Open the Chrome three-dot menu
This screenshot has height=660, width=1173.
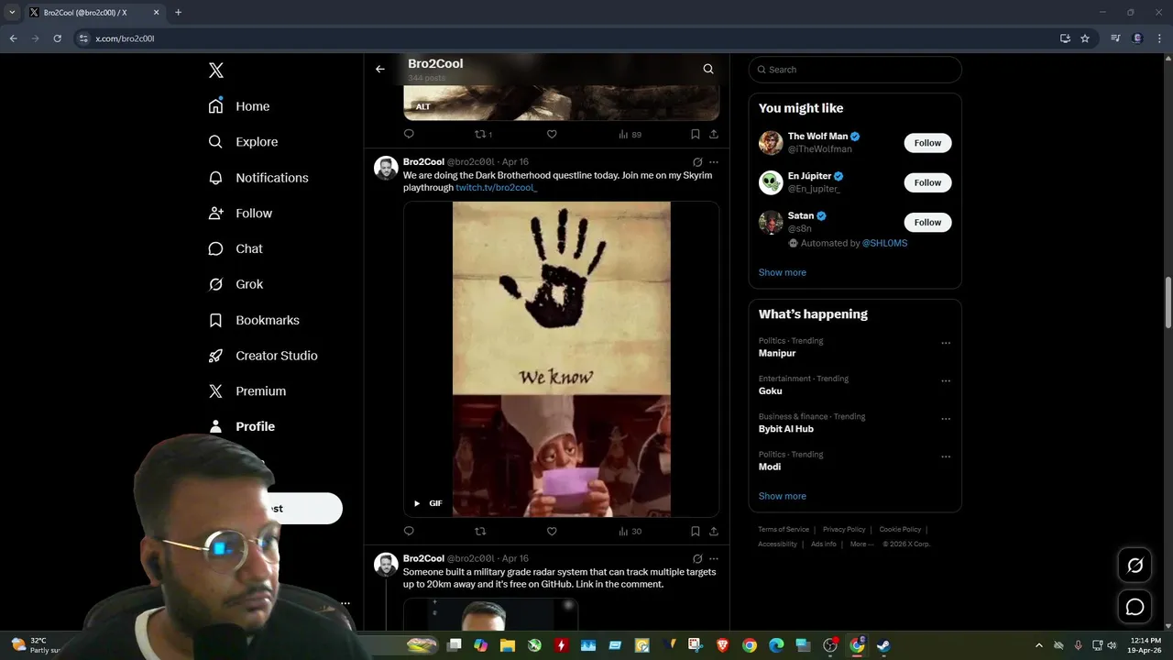[1159, 38]
